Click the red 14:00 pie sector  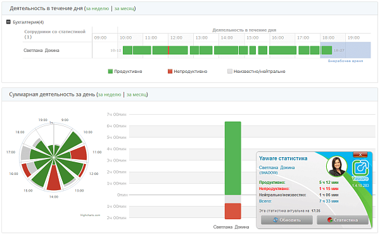tap(54, 178)
